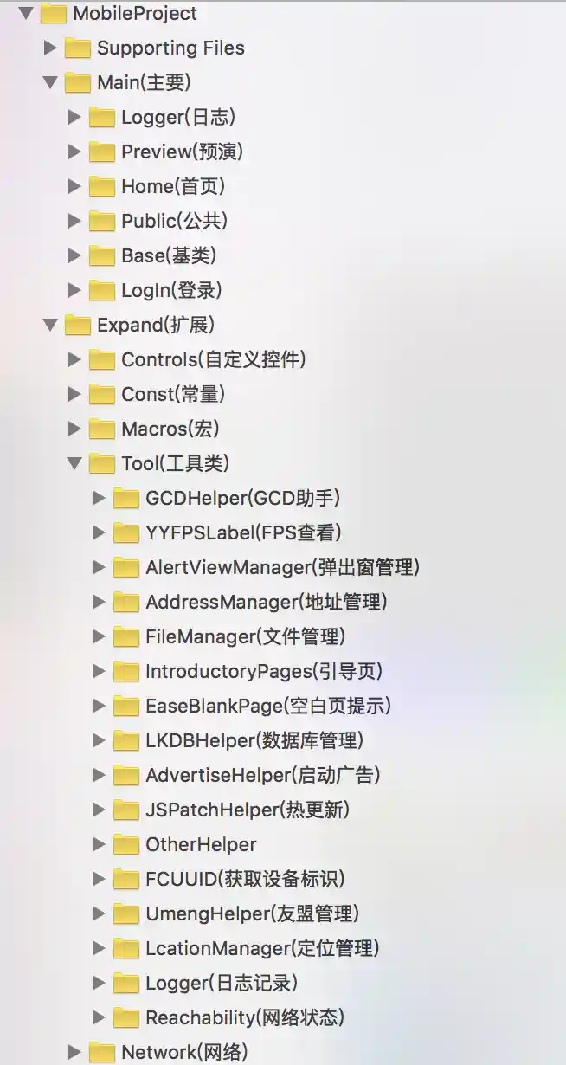
Task: Select the LcationManager tree item
Action: pyautogui.click(x=262, y=948)
